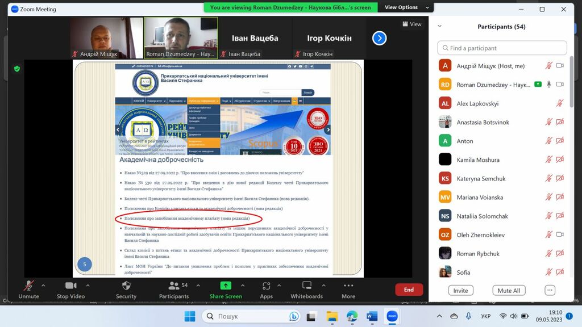Click the Find a participant search field

click(x=502, y=48)
